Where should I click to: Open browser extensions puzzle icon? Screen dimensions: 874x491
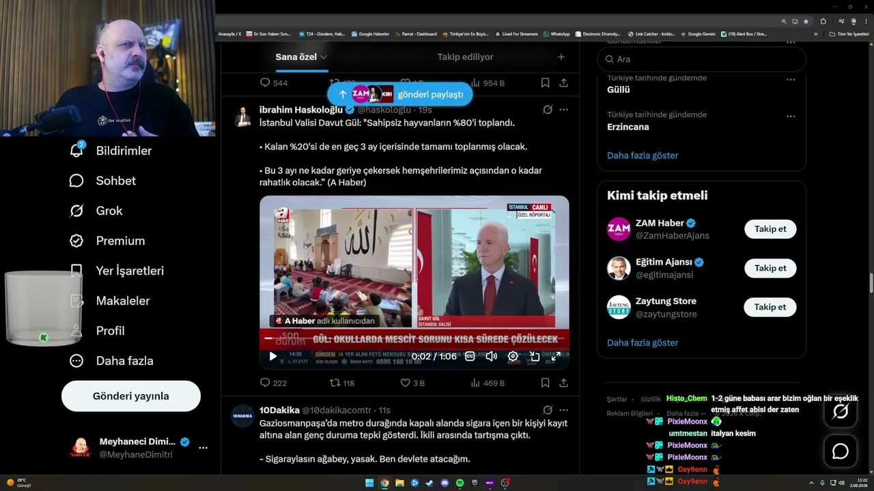823,21
